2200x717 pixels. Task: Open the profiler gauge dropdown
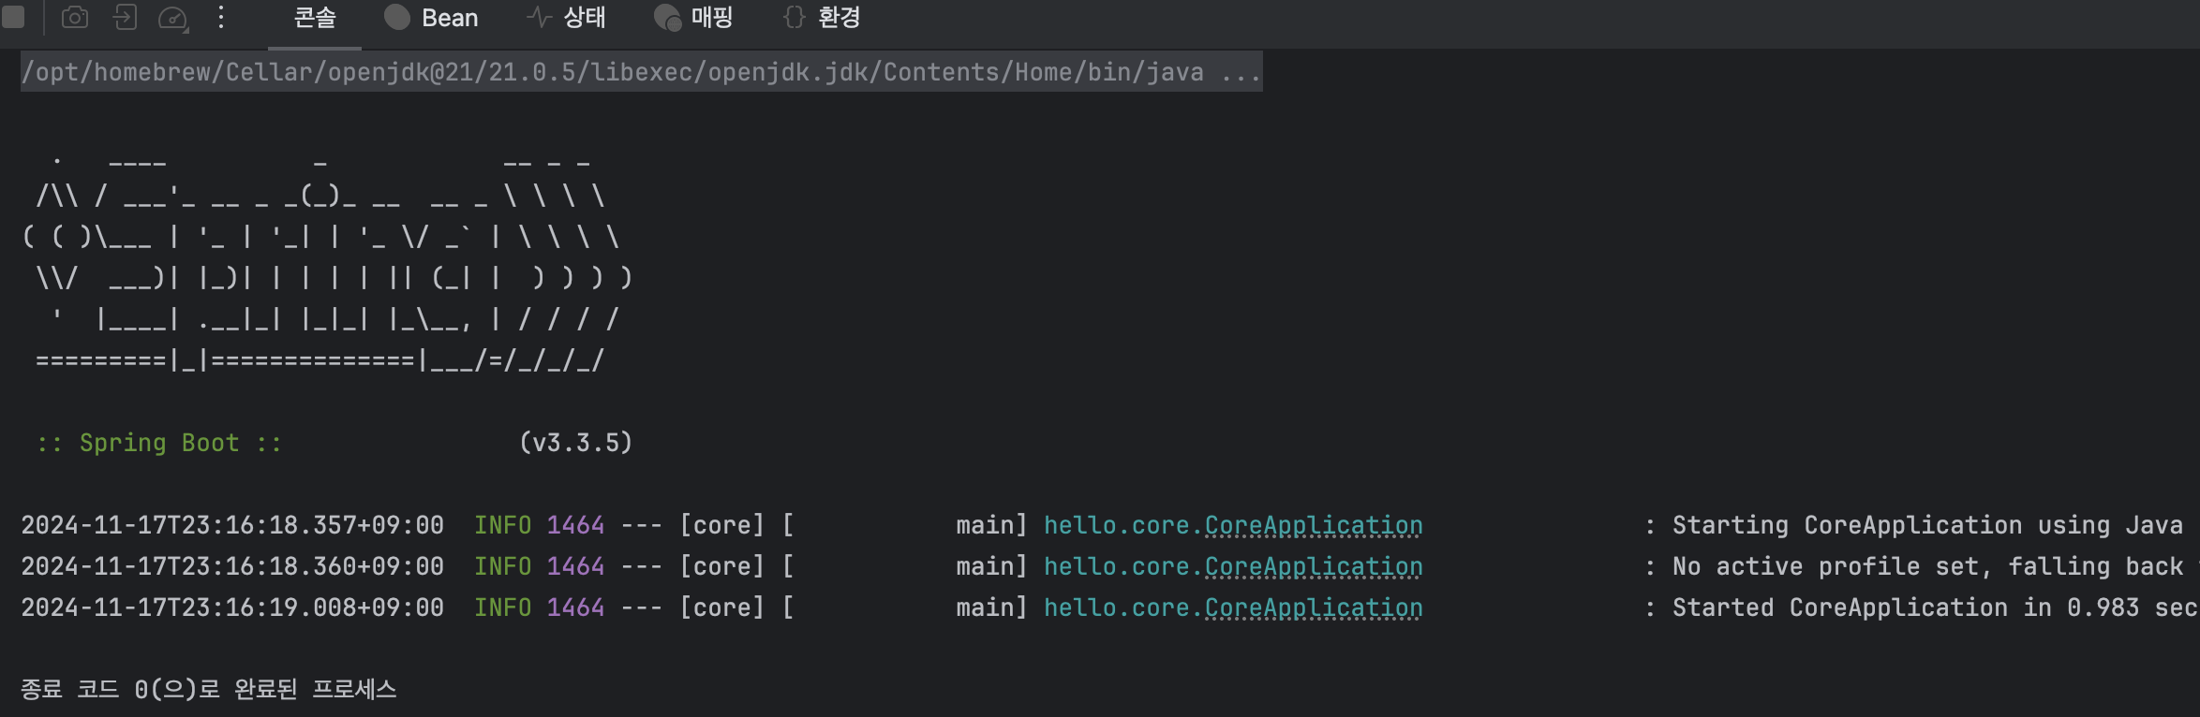[173, 18]
